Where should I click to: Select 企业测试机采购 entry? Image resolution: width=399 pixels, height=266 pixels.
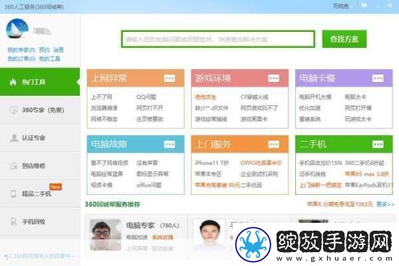(259, 174)
